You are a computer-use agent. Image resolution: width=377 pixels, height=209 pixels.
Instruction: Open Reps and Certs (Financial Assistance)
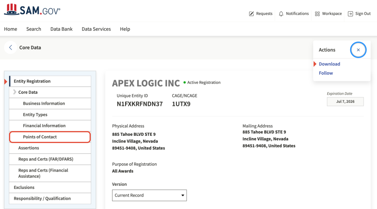coord(50,173)
